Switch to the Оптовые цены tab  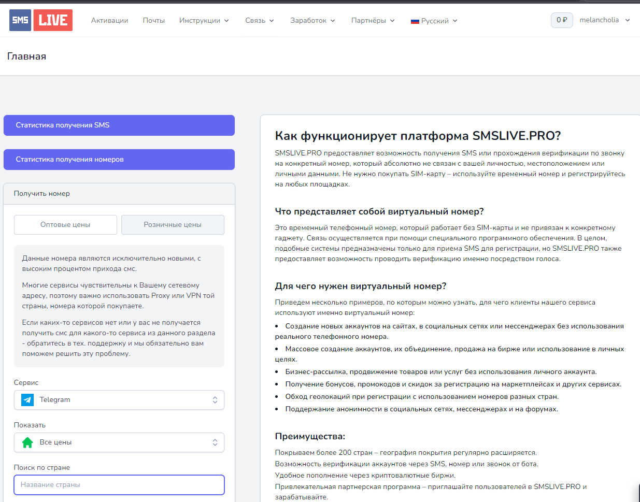[x=65, y=225]
